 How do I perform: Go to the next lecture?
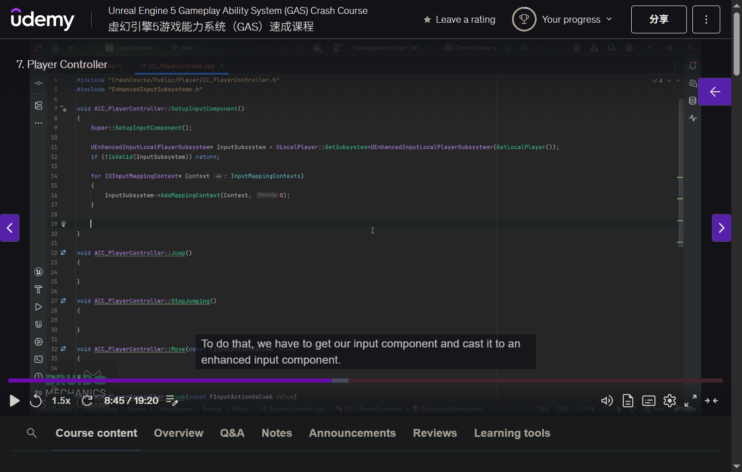coord(722,228)
